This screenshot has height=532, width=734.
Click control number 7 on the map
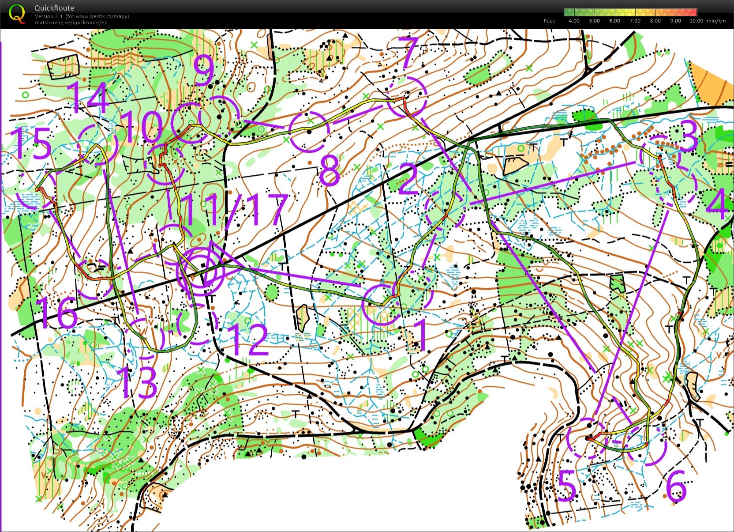coord(408,53)
